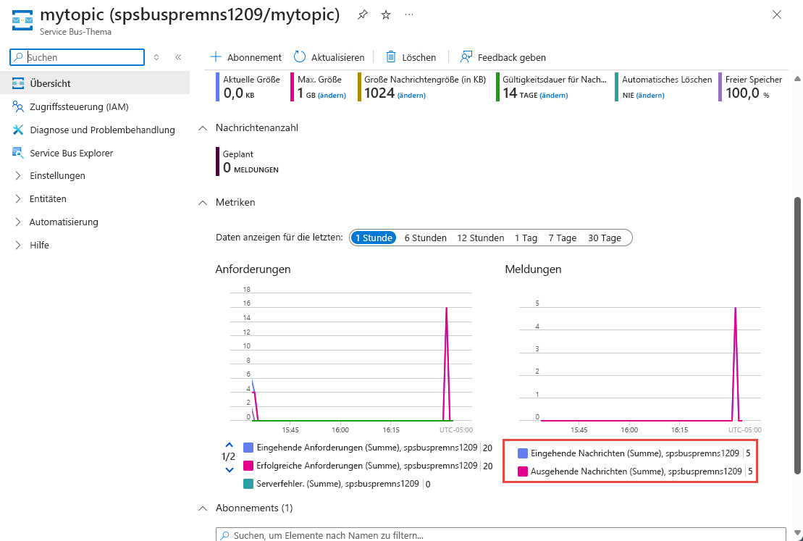
Task: Click the Erfolgreiche Anforderungen color swatch
Action: (248, 466)
